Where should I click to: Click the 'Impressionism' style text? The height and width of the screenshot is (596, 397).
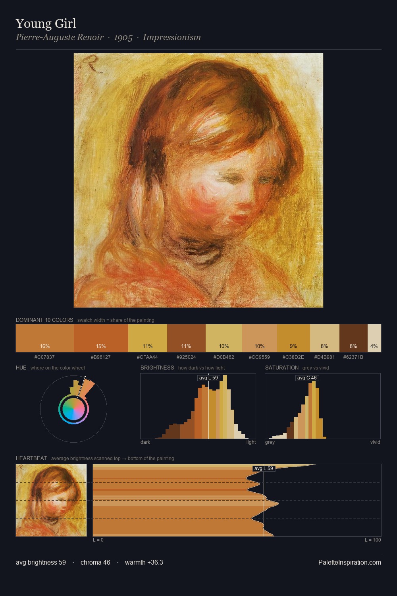coord(172,37)
